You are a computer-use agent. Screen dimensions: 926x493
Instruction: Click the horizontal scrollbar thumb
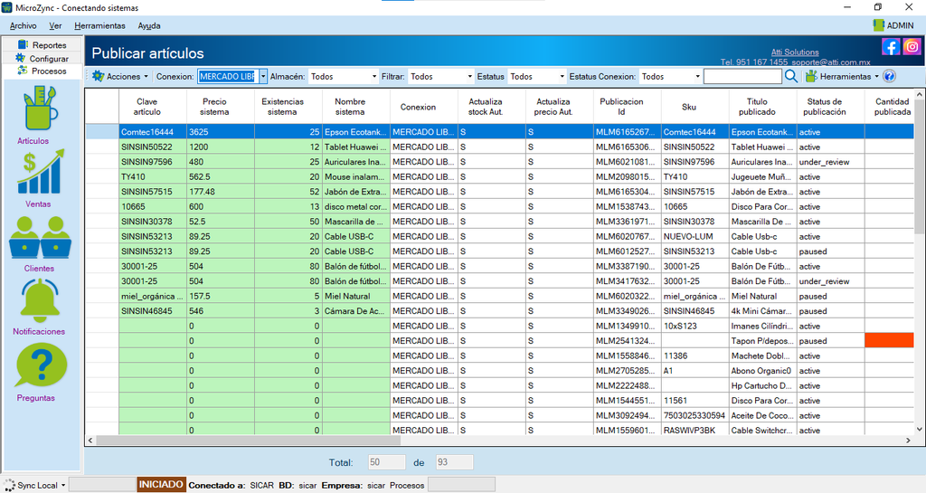coord(248,441)
